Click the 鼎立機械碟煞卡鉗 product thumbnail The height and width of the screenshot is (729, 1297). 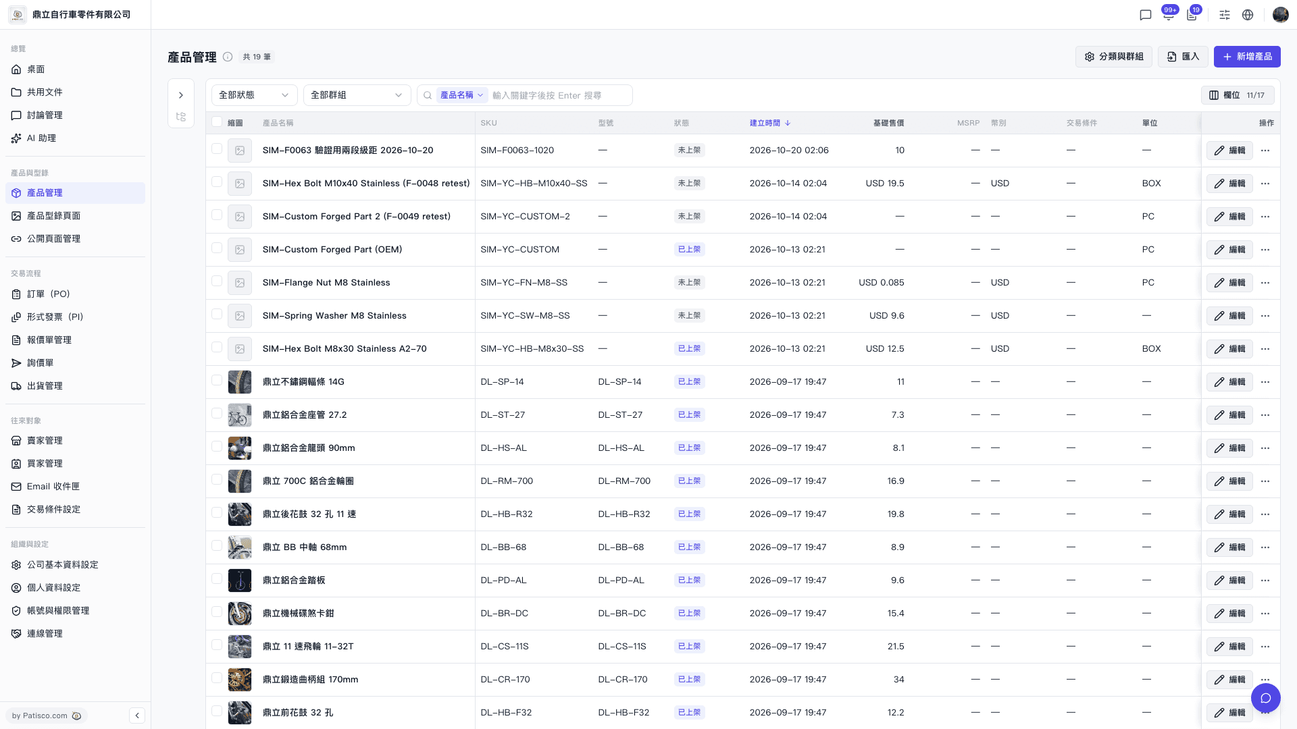point(240,614)
